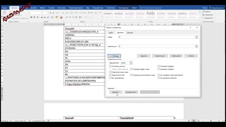226x127 pixels.
Task: Enable Произносится как checkbox
Action: [110, 75]
